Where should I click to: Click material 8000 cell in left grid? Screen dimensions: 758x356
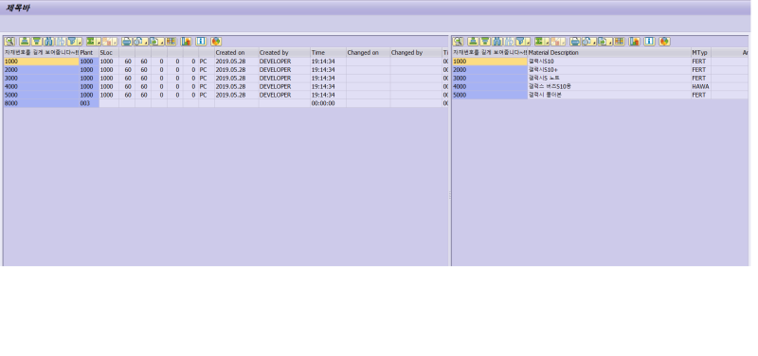pyautogui.click(x=41, y=103)
